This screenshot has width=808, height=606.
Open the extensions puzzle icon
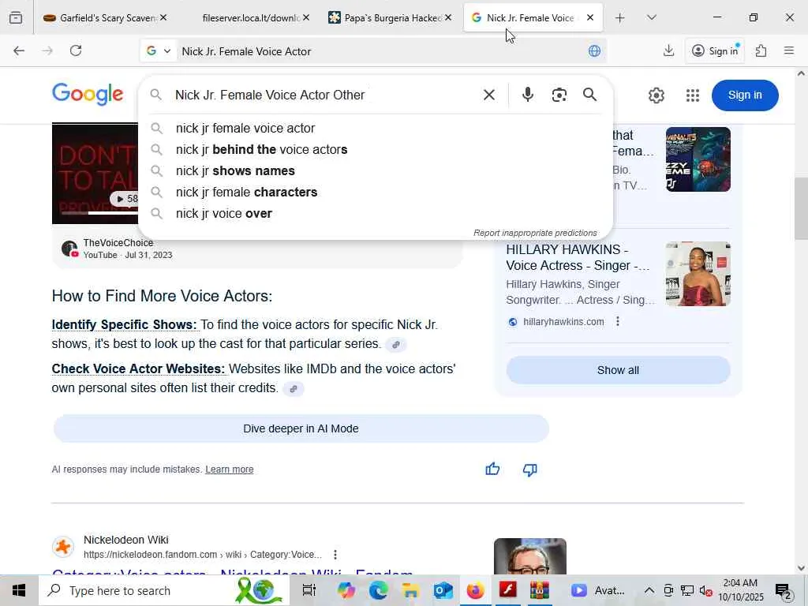(761, 50)
